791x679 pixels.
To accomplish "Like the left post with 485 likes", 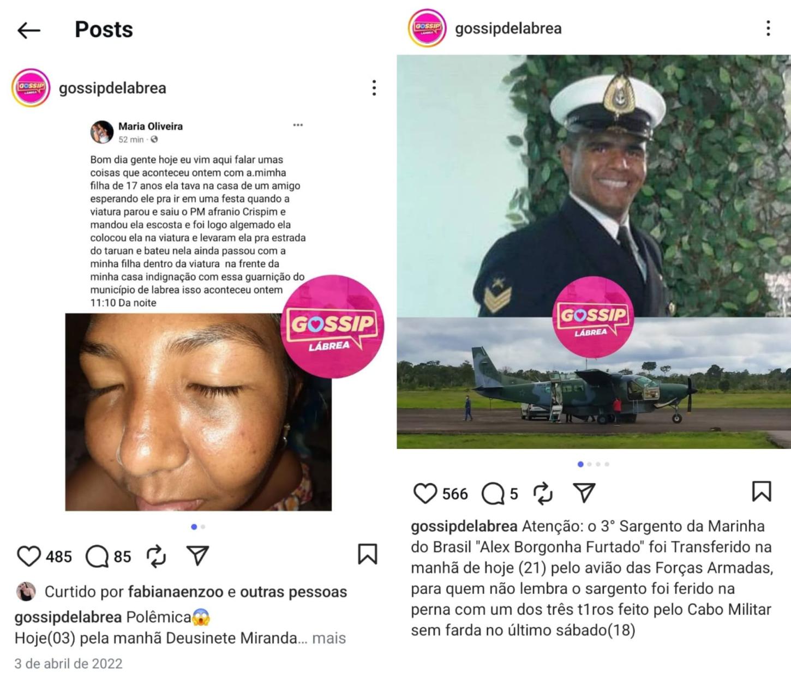I will (x=28, y=556).
